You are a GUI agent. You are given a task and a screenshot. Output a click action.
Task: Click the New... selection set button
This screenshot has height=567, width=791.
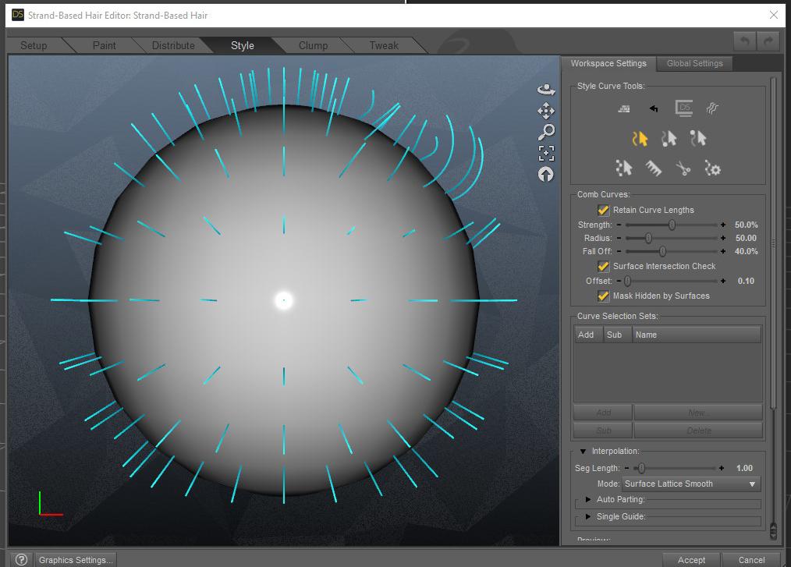point(698,413)
